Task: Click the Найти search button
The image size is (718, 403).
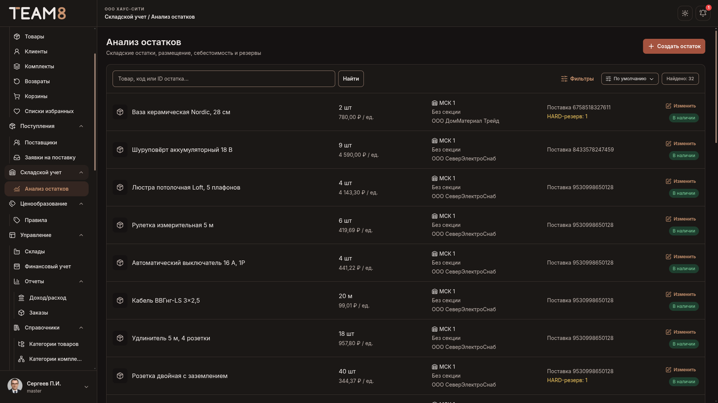Action: 351,79
